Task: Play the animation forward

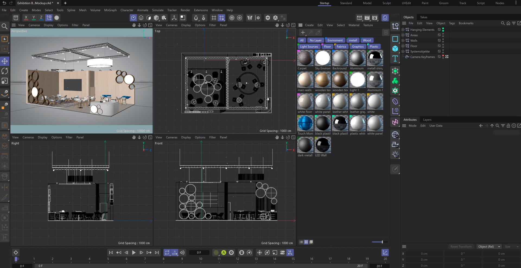Action: [134, 253]
